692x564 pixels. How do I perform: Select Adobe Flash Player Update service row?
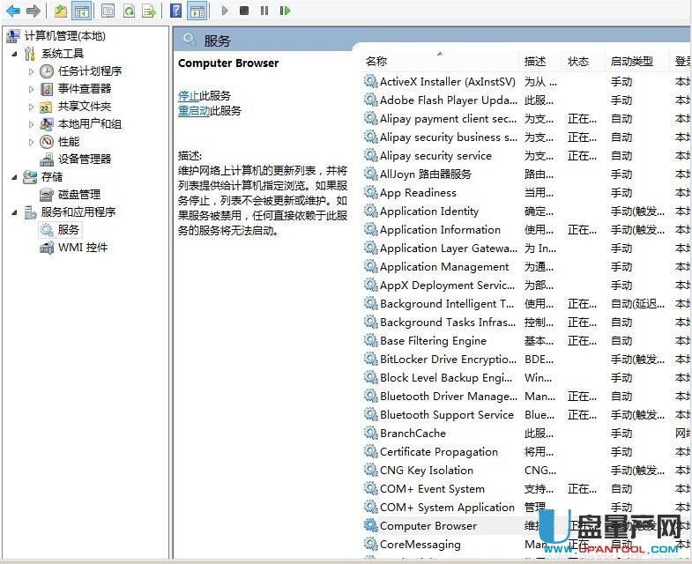526,100
